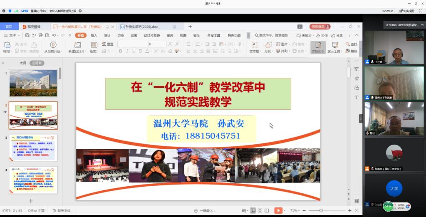
Task: Click the 分享 share icon
Action: [x=337, y=35]
